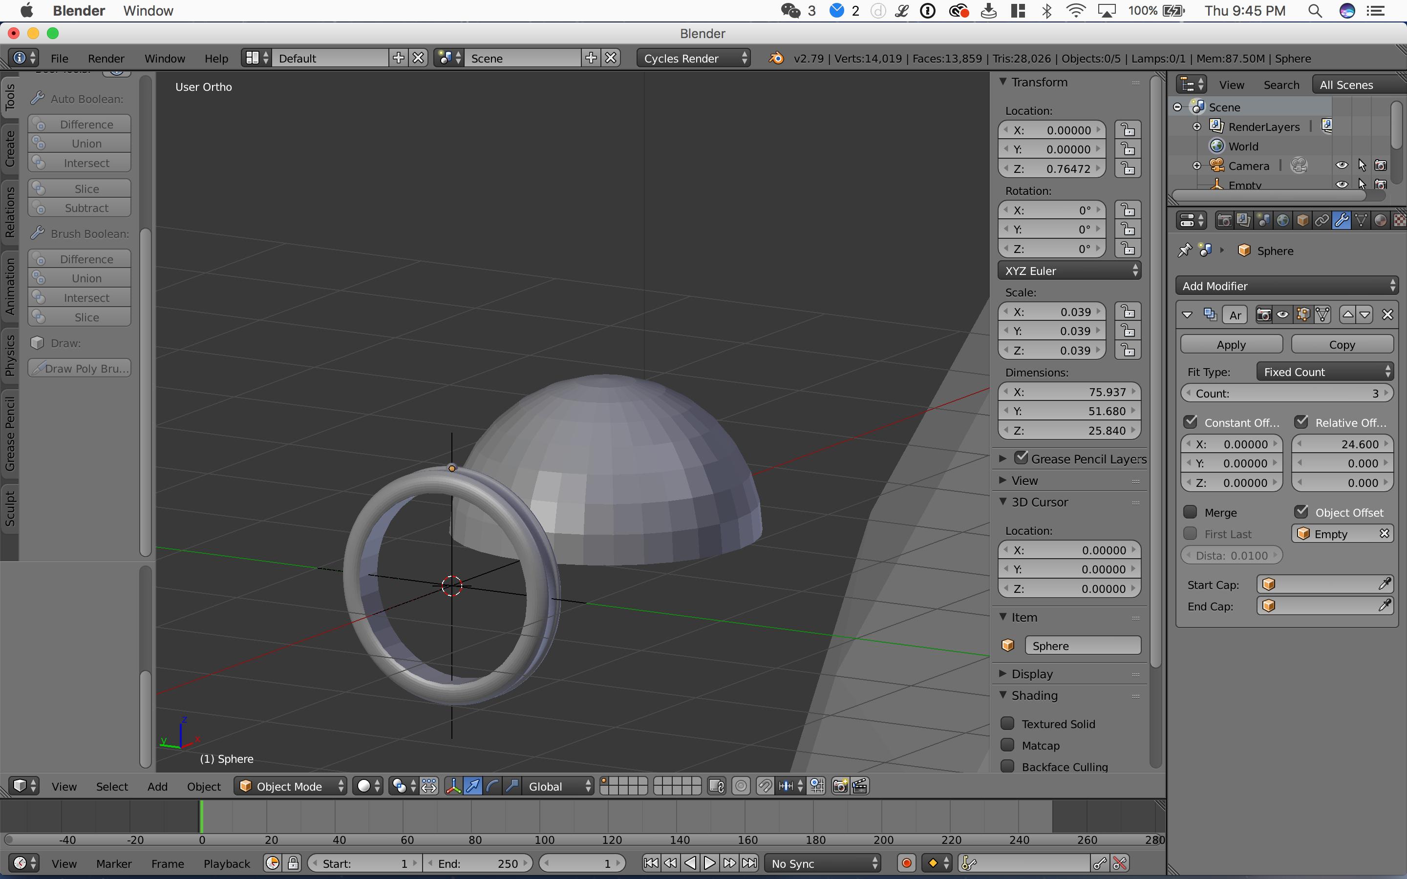
Task: Click the delete keyframes key icon
Action: pos(1120,863)
